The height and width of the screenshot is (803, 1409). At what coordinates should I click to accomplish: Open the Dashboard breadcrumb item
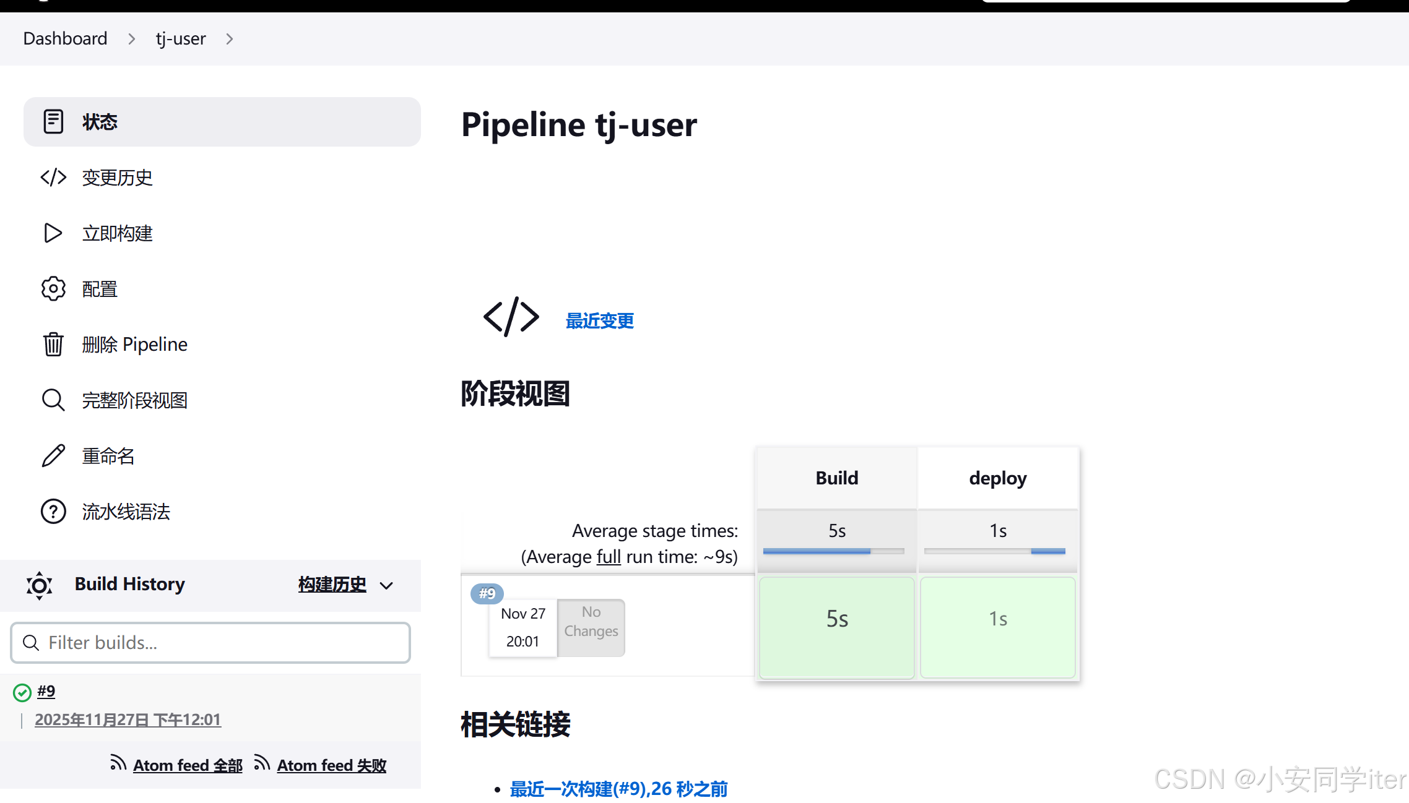(x=65, y=39)
